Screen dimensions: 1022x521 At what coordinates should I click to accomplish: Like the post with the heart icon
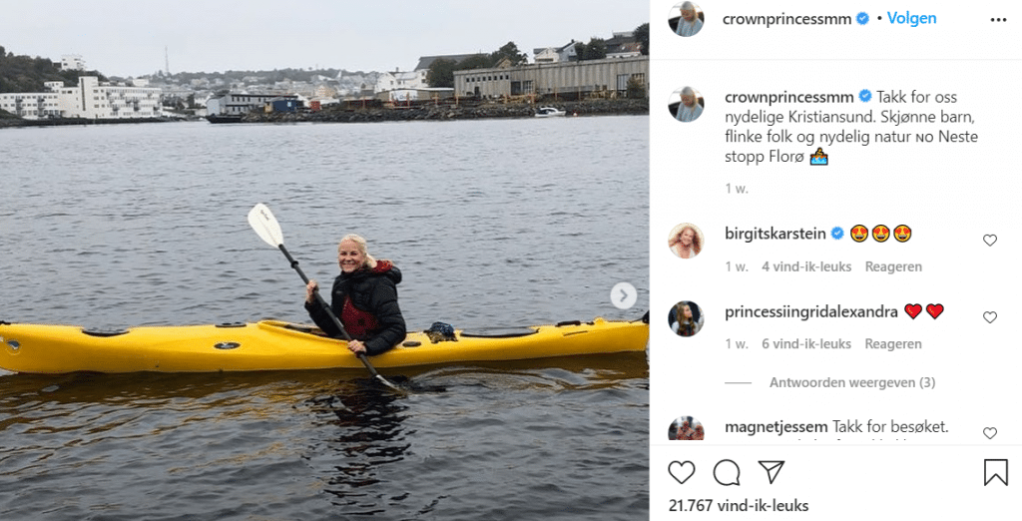(682, 472)
